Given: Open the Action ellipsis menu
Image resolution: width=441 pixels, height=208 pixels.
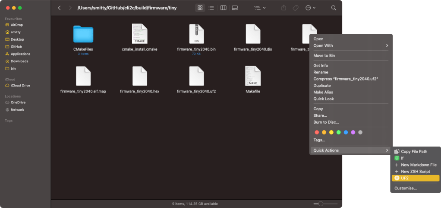Looking at the screenshot, I should pos(311,8).
